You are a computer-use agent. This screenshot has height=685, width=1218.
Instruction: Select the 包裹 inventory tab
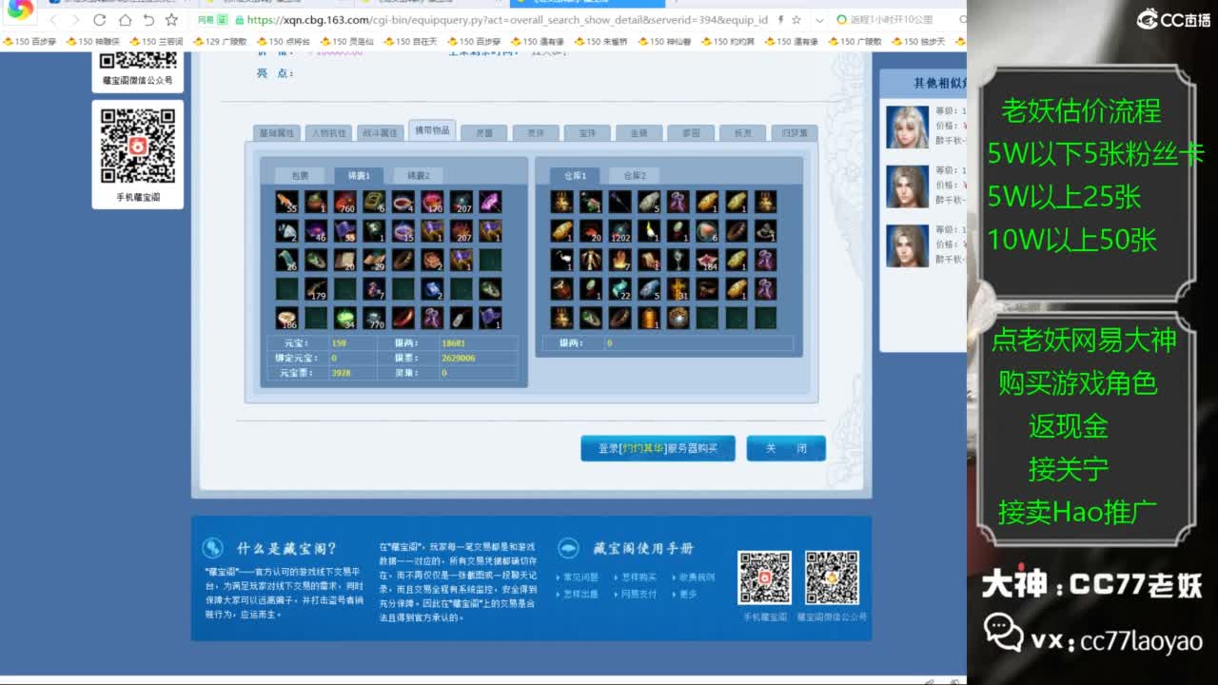[x=300, y=176]
